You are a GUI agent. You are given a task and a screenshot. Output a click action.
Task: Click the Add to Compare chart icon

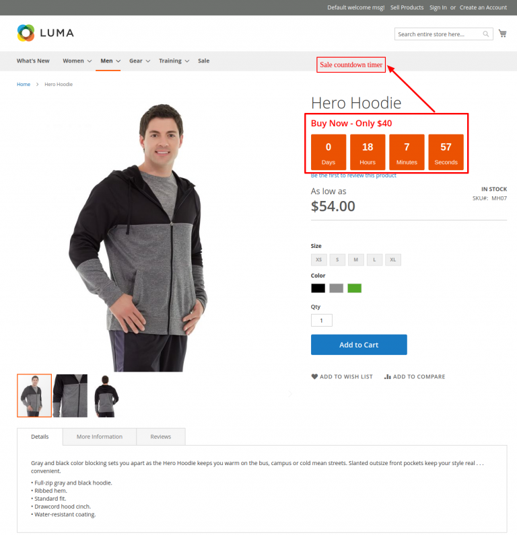coord(387,376)
